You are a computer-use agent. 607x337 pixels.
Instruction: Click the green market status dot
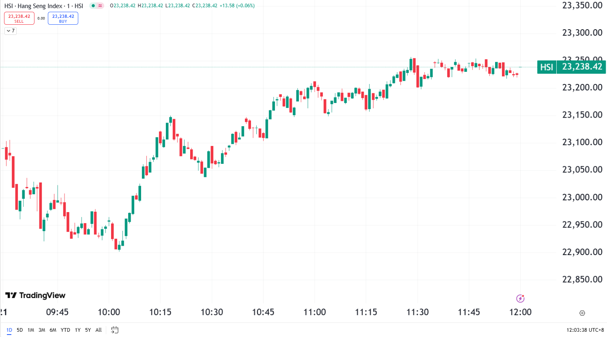click(x=92, y=6)
